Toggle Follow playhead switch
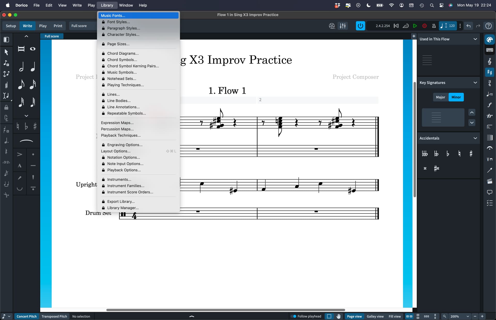This screenshot has width=496, height=320. (x=293, y=316)
